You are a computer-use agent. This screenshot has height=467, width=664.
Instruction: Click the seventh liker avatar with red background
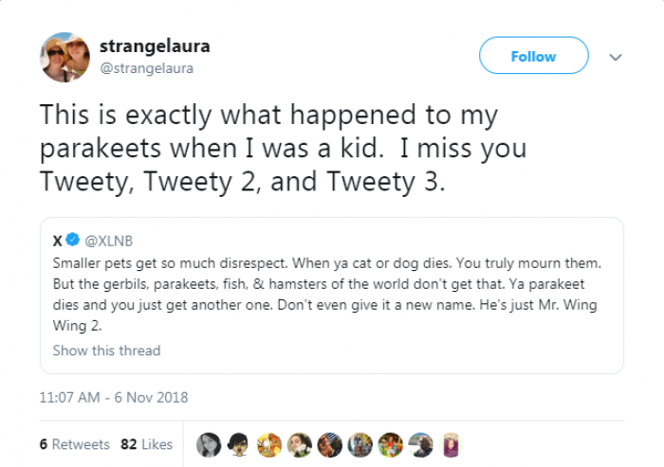[x=391, y=444]
